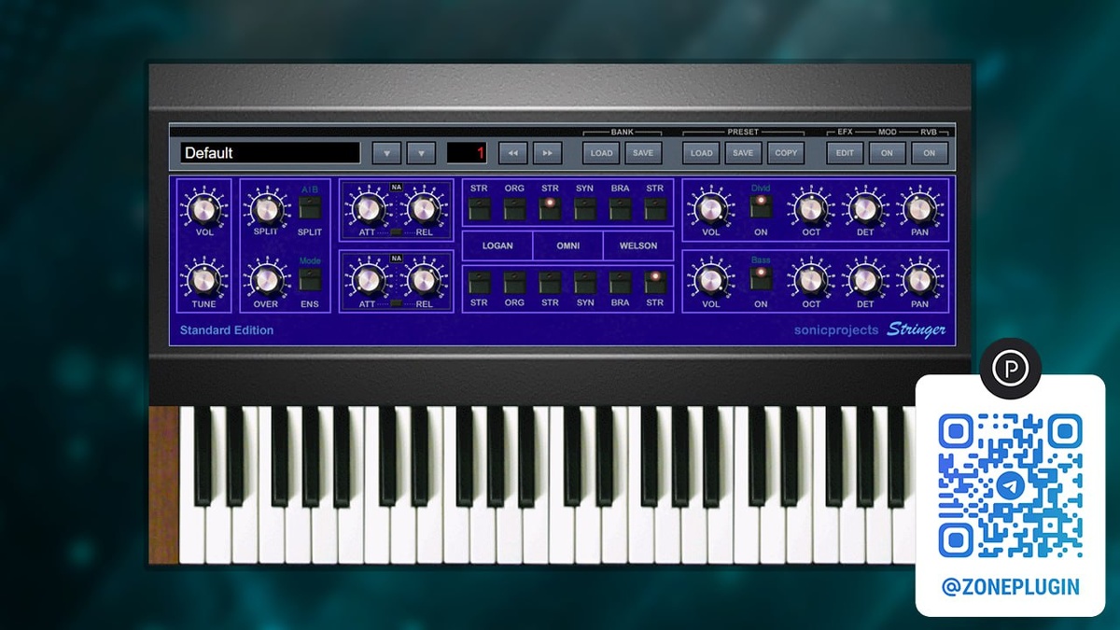The height and width of the screenshot is (630, 1120).
Task: Toggle the RVB ON button
Action: click(x=930, y=153)
